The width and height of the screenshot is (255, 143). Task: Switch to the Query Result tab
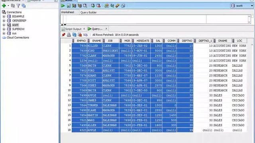tap(97, 29)
